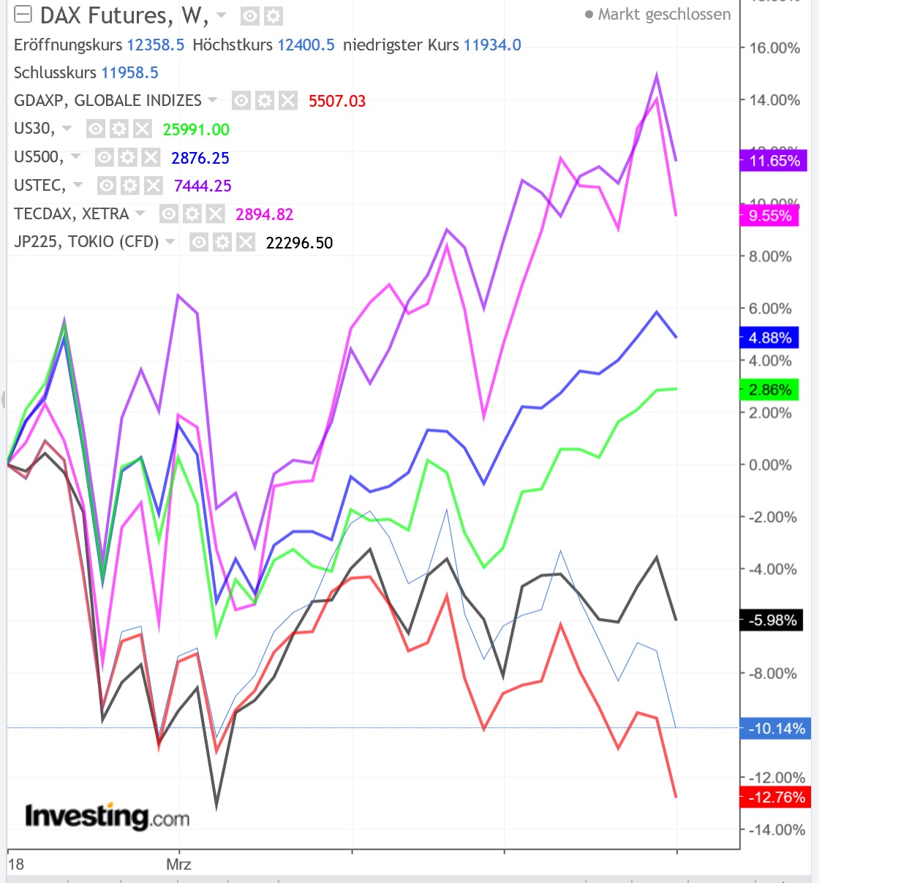Remove the GDAXP overlay with its X icon
Screen dimensions: 920x883
[x=288, y=102]
